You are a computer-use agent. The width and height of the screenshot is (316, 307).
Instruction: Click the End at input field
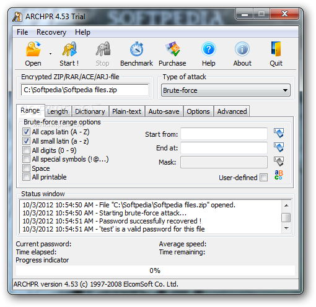224,148
